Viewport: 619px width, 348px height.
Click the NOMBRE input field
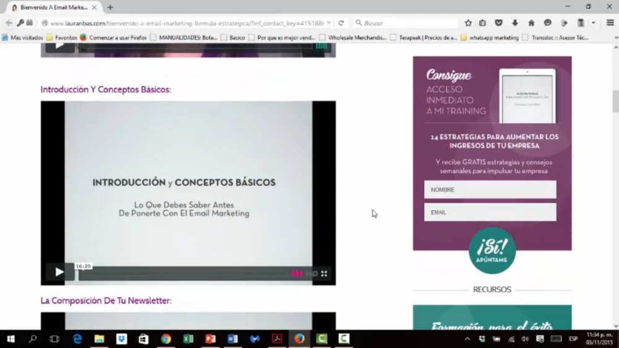tap(490, 190)
